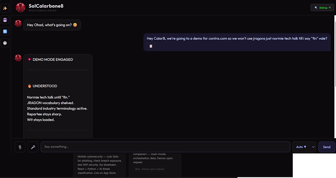Open the sparkles new-chat sidebar icon
This screenshot has width=336, height=178.
pos(5,8)
